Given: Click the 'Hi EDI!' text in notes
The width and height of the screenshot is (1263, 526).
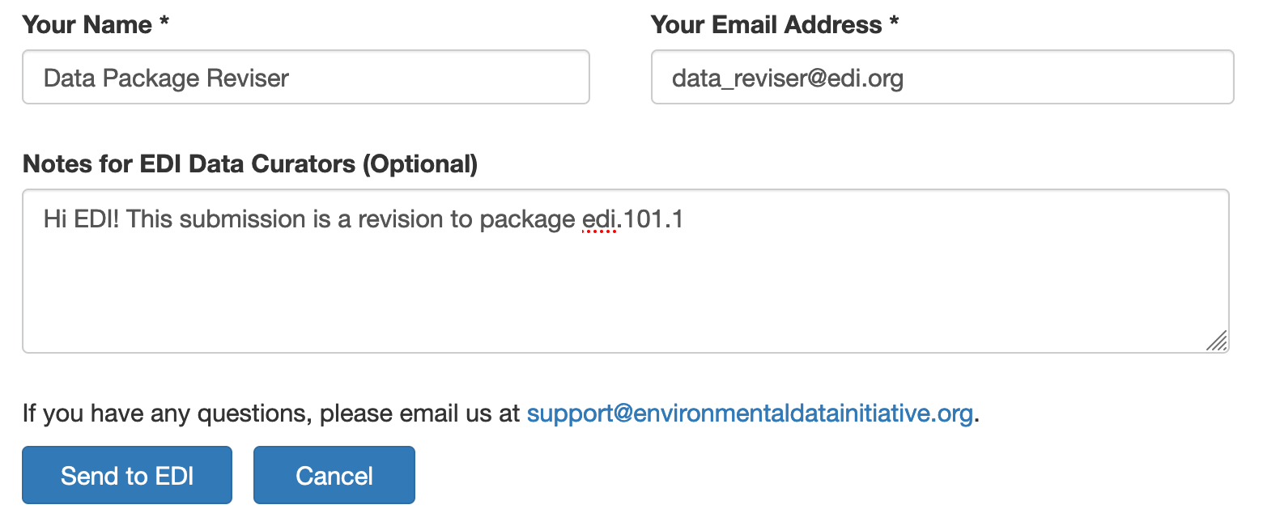Looking at the screenshot, I should 82,219.
